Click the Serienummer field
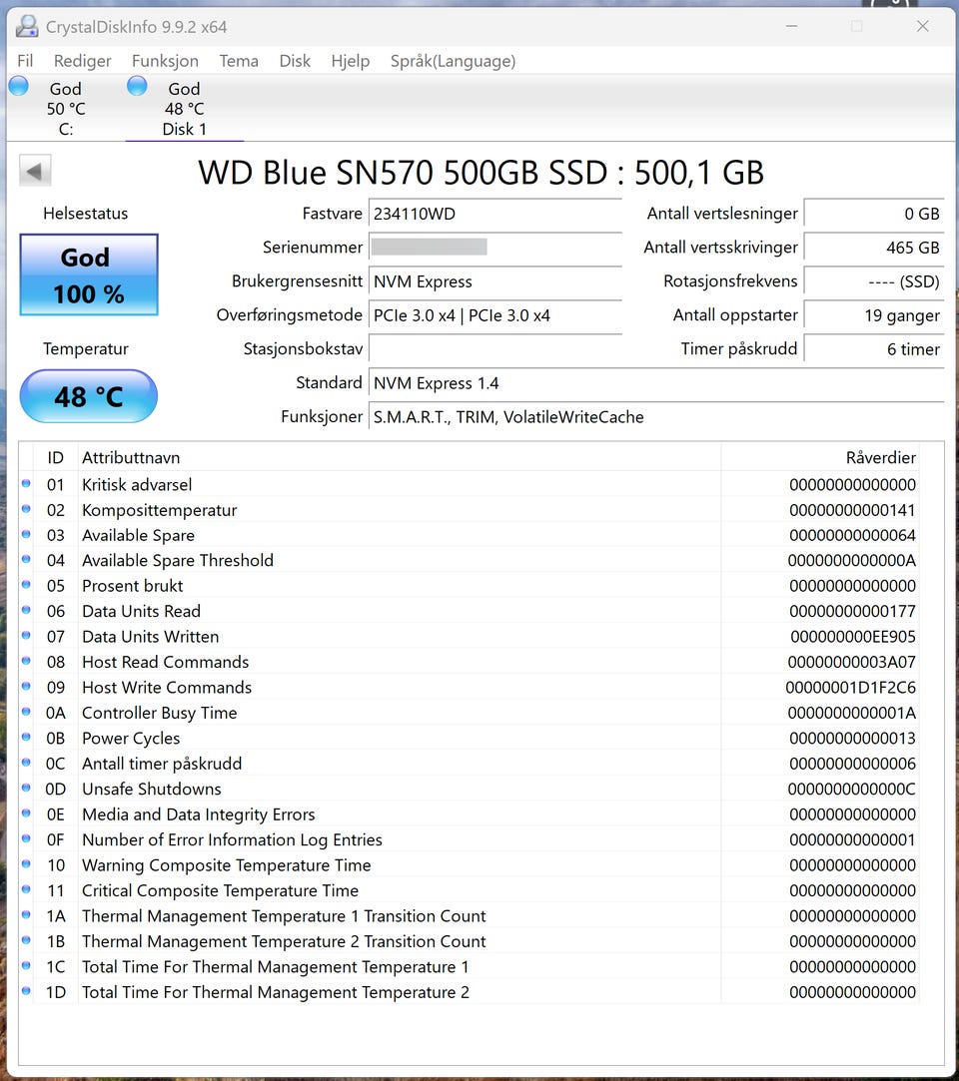This screenshot has height=1081, width=959. pos(495,247)
